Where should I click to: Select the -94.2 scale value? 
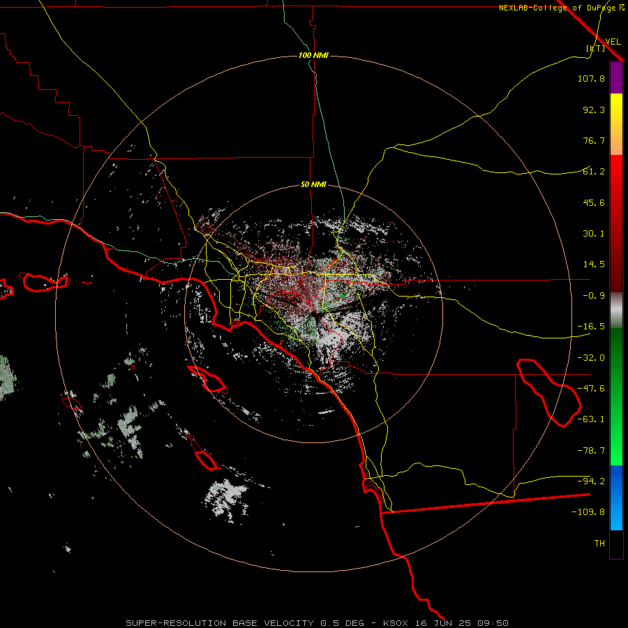point(591,481)
